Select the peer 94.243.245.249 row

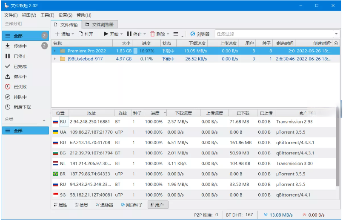click(194, 184)
